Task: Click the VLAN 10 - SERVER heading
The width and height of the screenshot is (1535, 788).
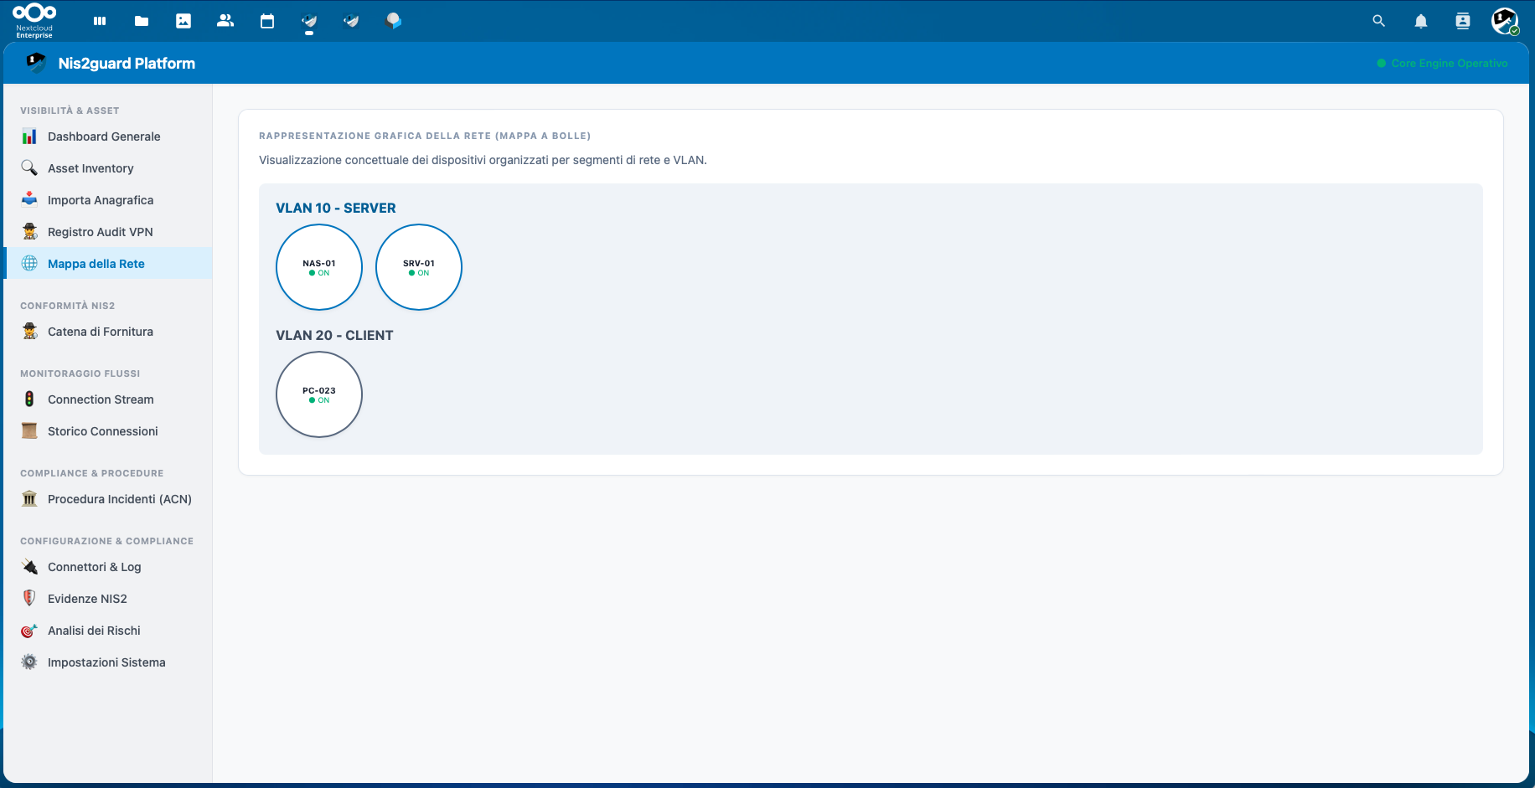Action: coord(336,209)
